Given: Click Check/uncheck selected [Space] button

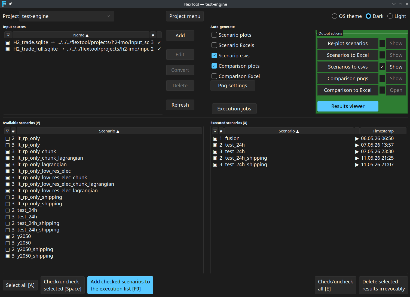Looking at the screenshot, I should pos(63,285).
